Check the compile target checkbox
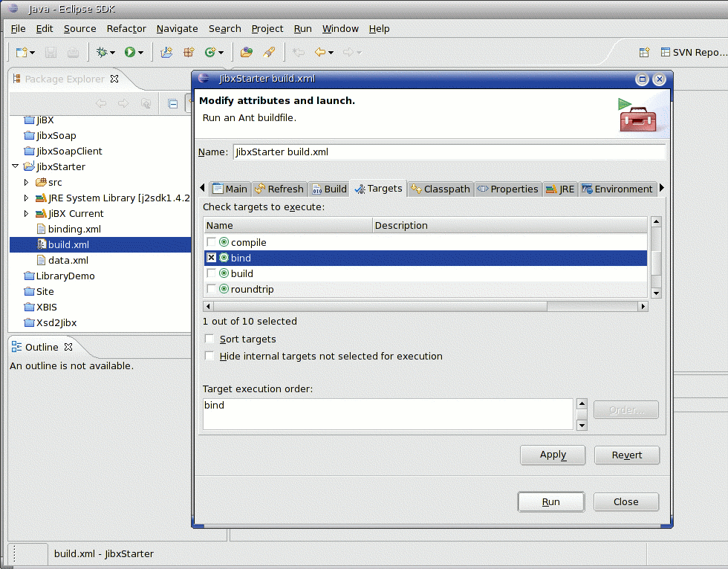The height and width of the screenshot is (569, 728). (212, 242)
